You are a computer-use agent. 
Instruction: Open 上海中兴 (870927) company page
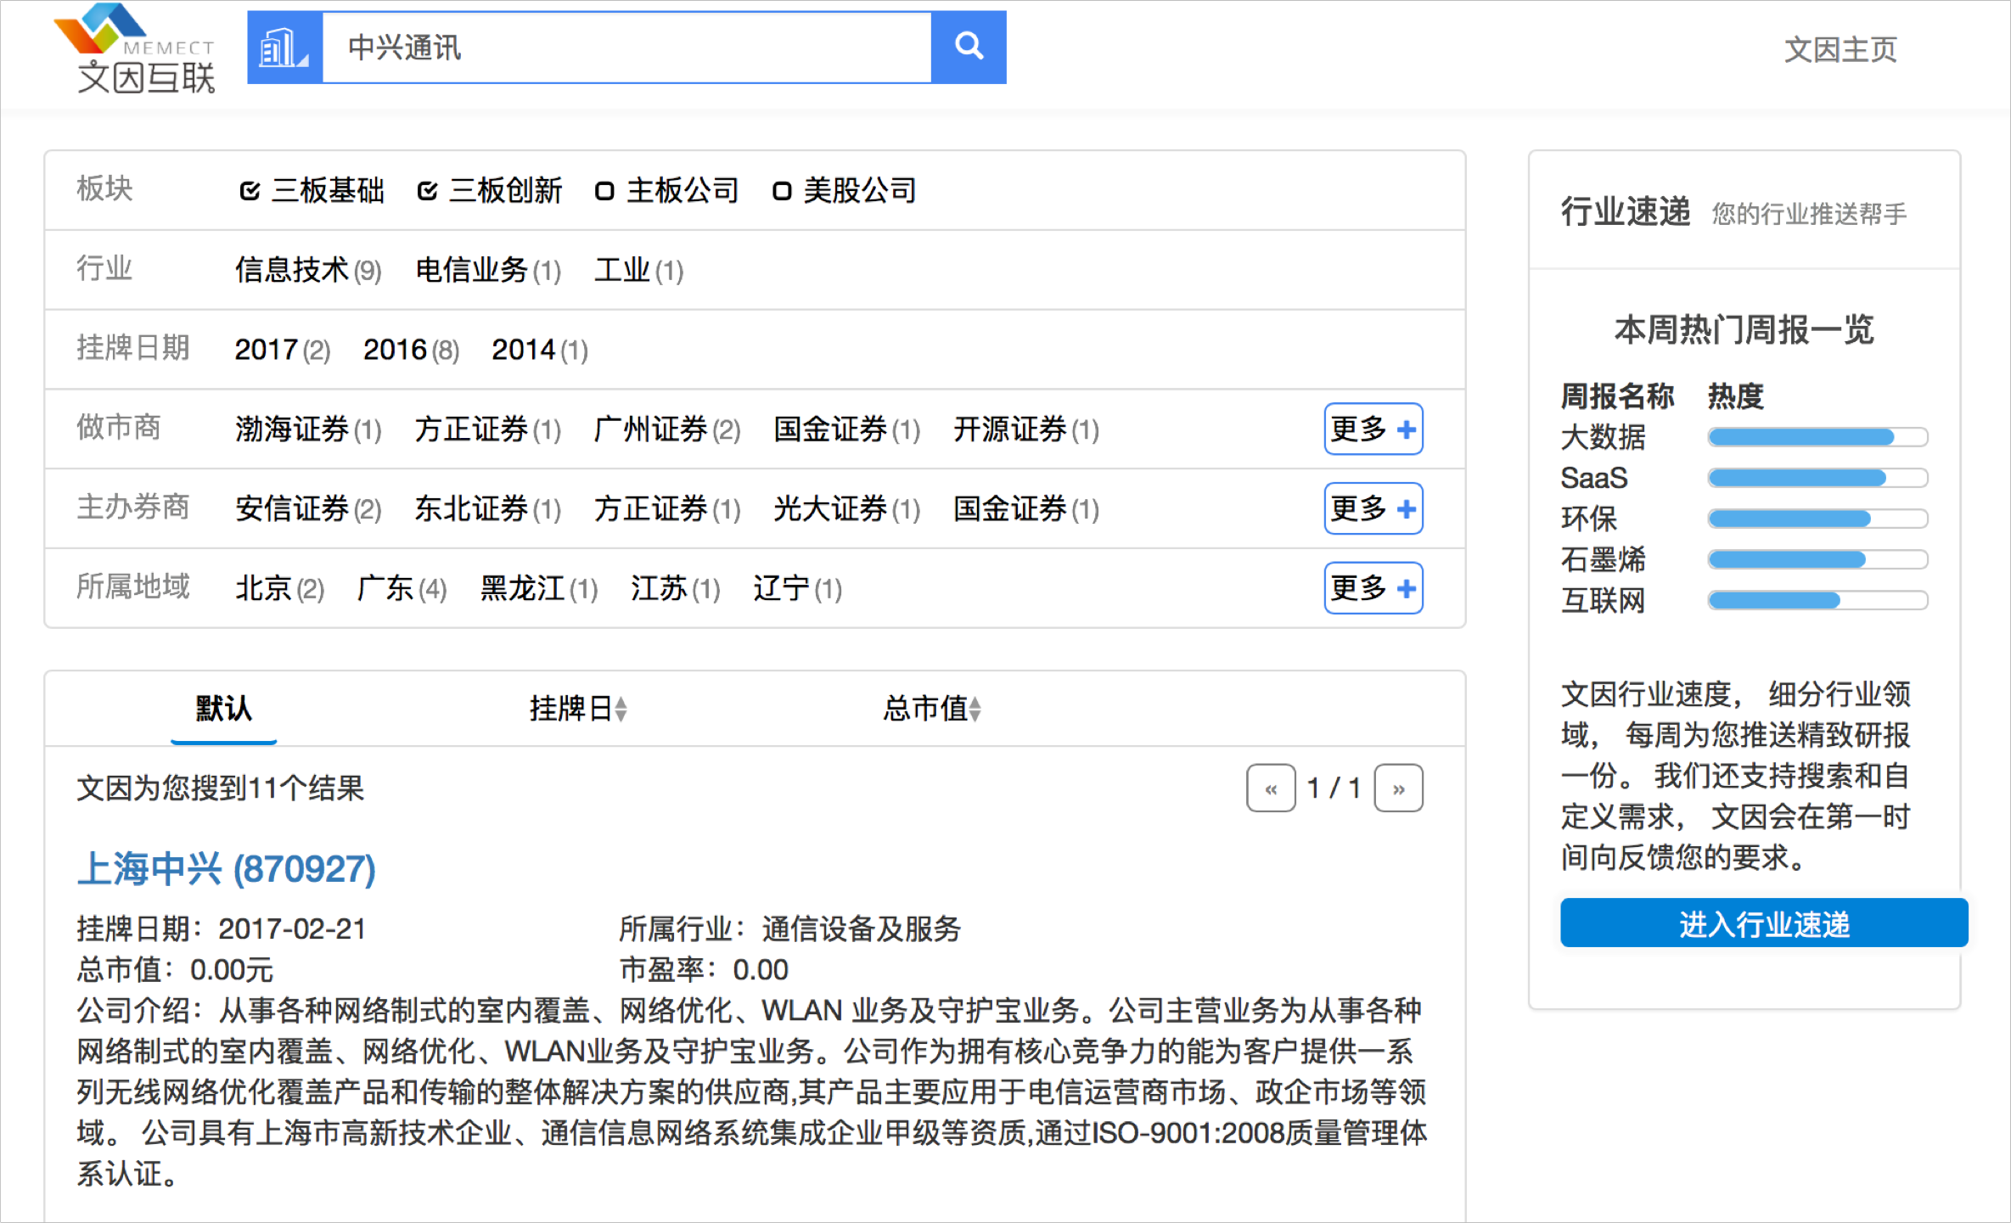coord(227,869)
